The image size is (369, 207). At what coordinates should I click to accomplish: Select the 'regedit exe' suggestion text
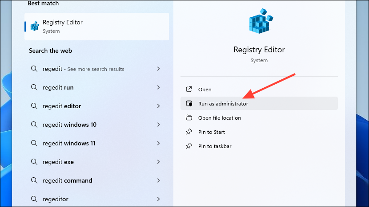[x=58, y=162]
